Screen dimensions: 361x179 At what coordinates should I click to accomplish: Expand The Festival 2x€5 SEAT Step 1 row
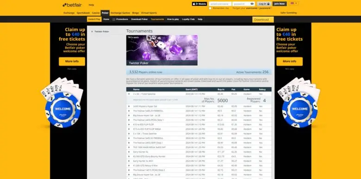129,143
